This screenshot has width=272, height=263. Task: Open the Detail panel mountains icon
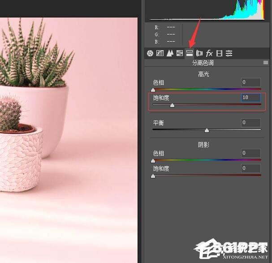(x=170, y=53)
